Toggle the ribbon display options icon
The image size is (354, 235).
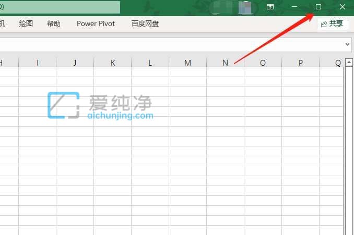click(x=270, y=7)
